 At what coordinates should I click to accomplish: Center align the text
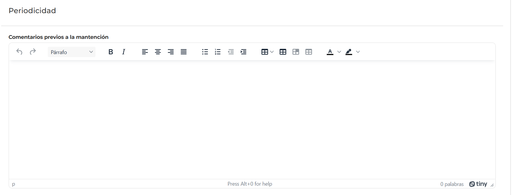158,52
